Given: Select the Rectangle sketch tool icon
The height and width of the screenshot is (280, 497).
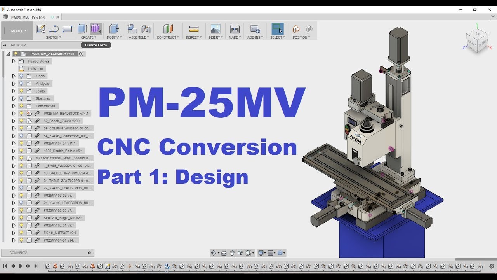Looking at the screenshot, I should (67, 29).
